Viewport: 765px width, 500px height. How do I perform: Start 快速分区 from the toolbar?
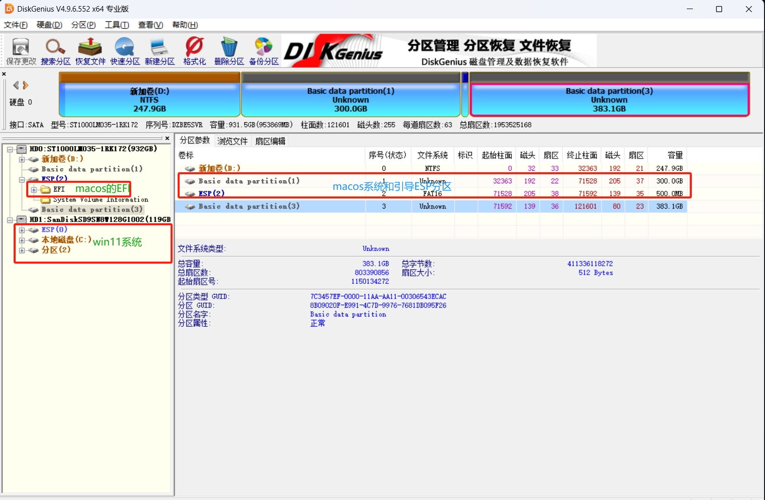coord(125,52)
